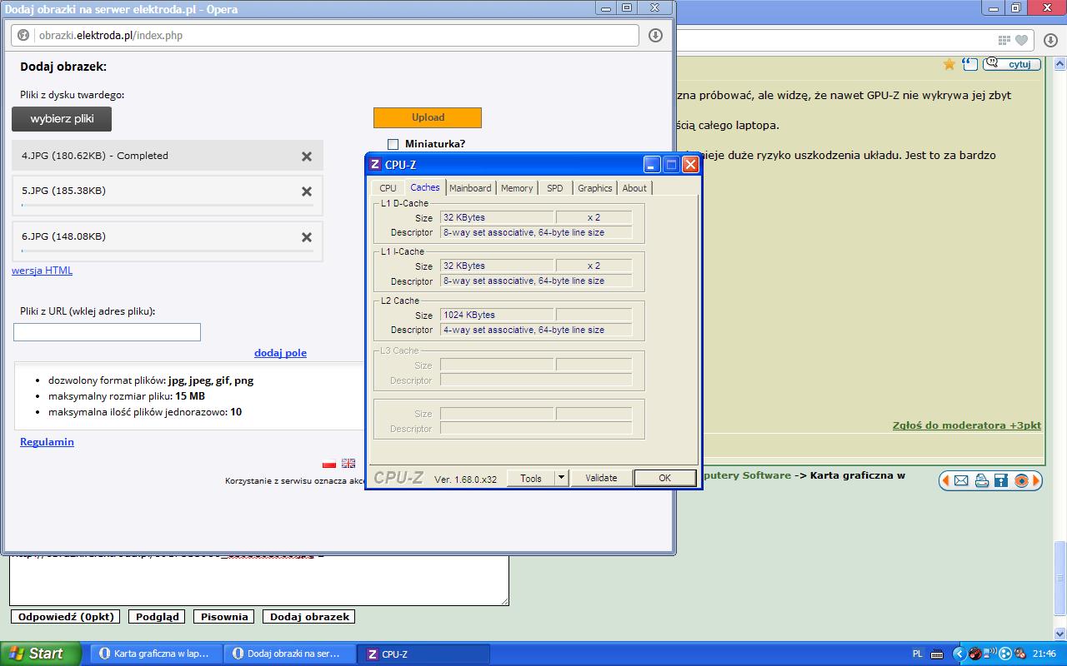Click 'Zgłoś do moderatora +3pkt' link

click(x=967, y=425)
